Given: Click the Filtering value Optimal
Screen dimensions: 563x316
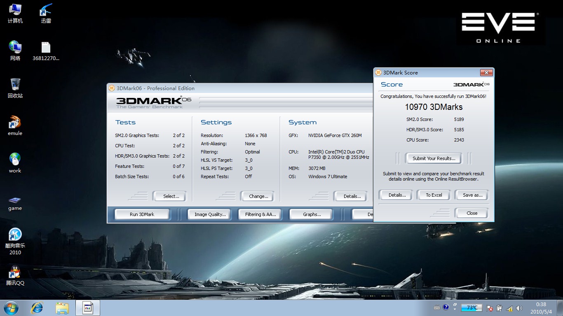Looking at the screenshot, I should tap(252, 152).
